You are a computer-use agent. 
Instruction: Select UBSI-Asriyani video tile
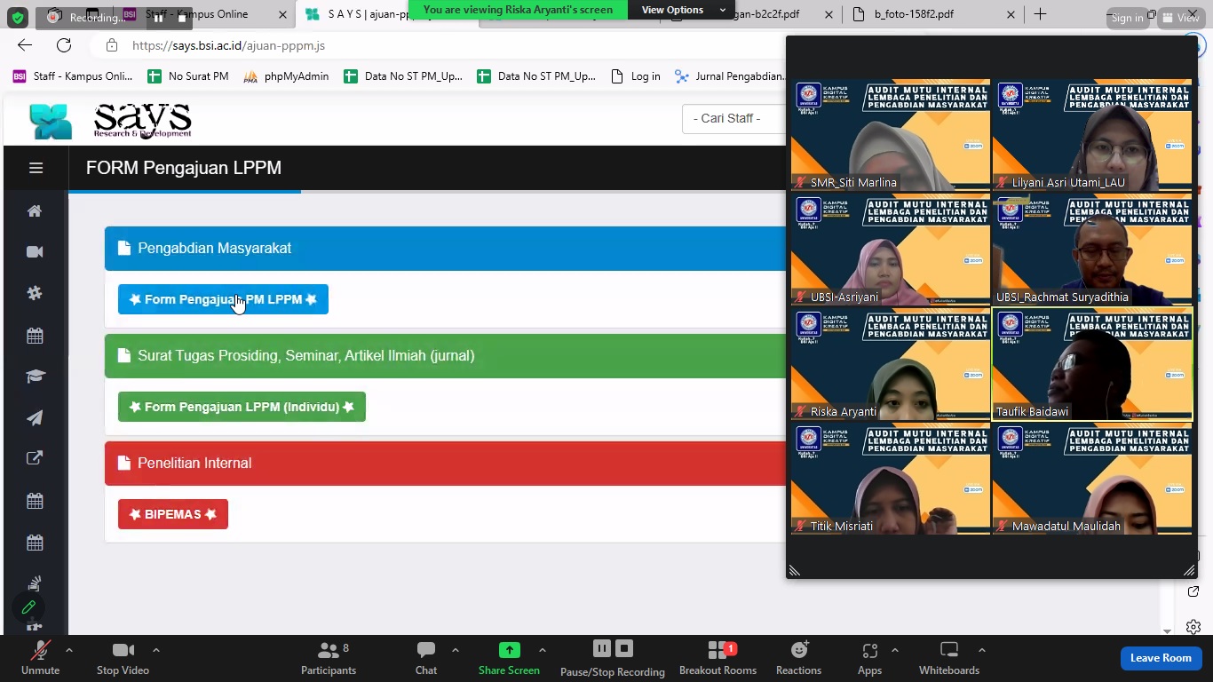click(890, 250)
